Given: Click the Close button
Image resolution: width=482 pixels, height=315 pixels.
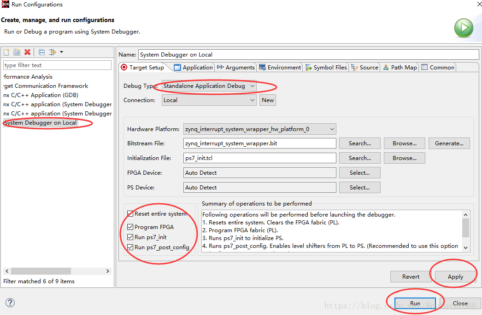Looking at the screenshot, I should 460,304.
